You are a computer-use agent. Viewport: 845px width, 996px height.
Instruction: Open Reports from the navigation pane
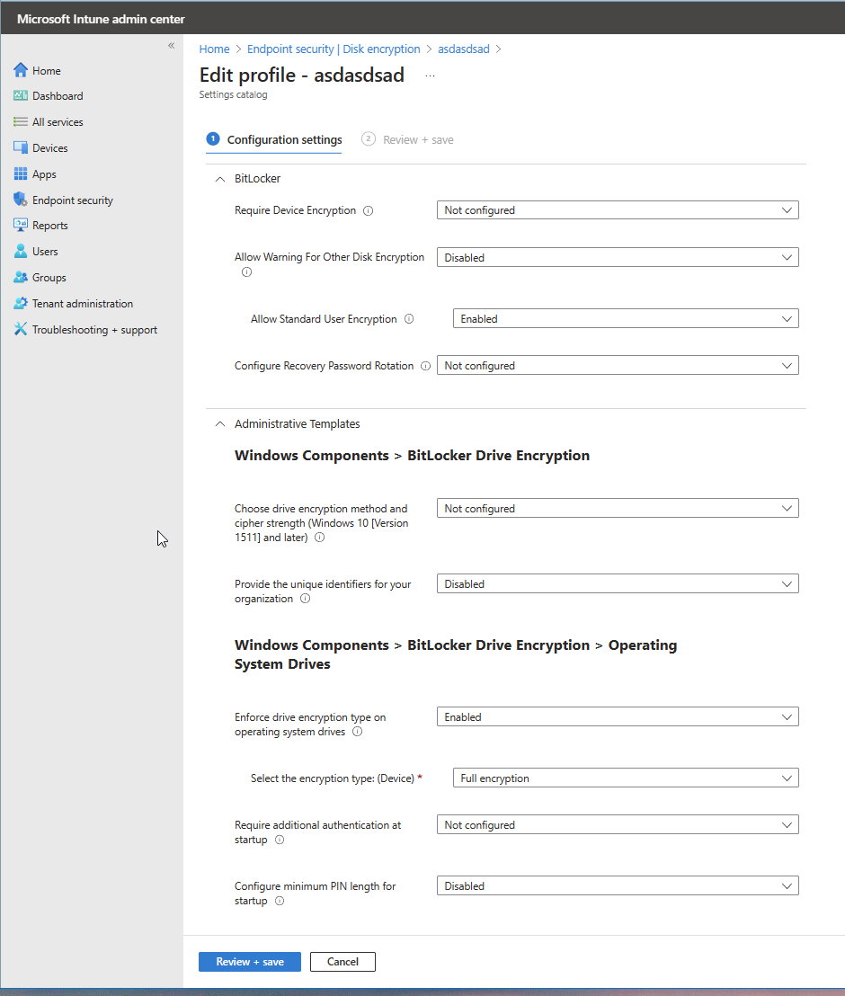tap(21, 225)
